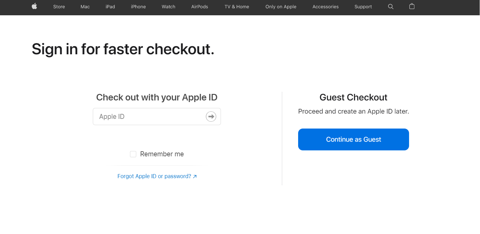The width and height of the screenshot is (480, 234).
Task: Click the Remember me label text
Action: click(162, 154)
